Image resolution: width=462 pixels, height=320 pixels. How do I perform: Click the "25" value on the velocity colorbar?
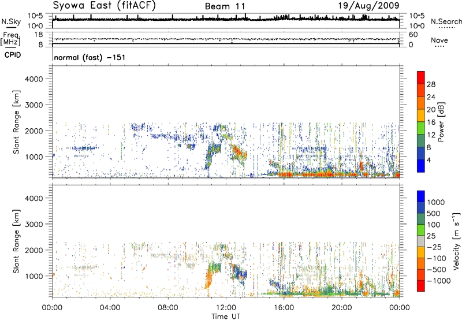pos(431,236)
